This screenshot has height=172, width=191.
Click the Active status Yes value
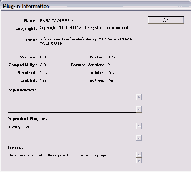(111, 80)
